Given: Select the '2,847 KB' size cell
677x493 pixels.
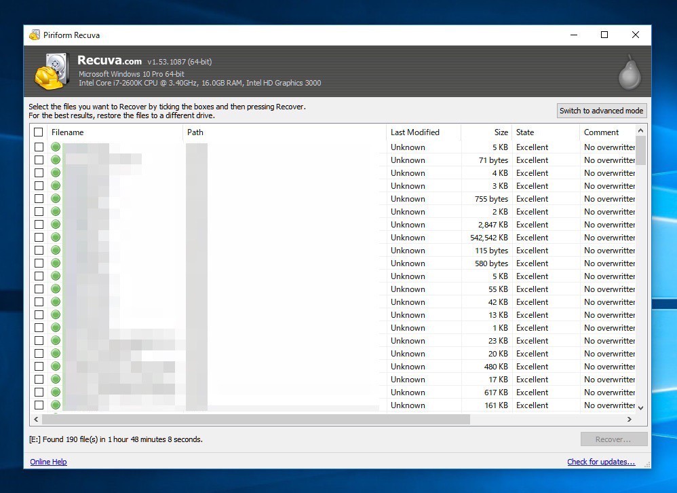Looking at the screenshot, I should pyautogui.click(x=492, y=225).
